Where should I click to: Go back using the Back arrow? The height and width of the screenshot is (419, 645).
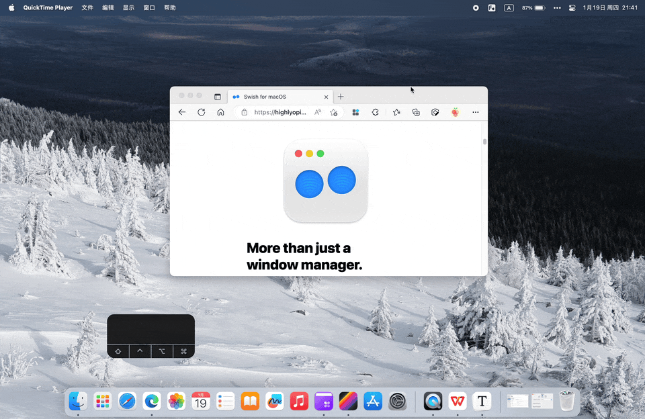pyautogui.click(x=182, y=112)
